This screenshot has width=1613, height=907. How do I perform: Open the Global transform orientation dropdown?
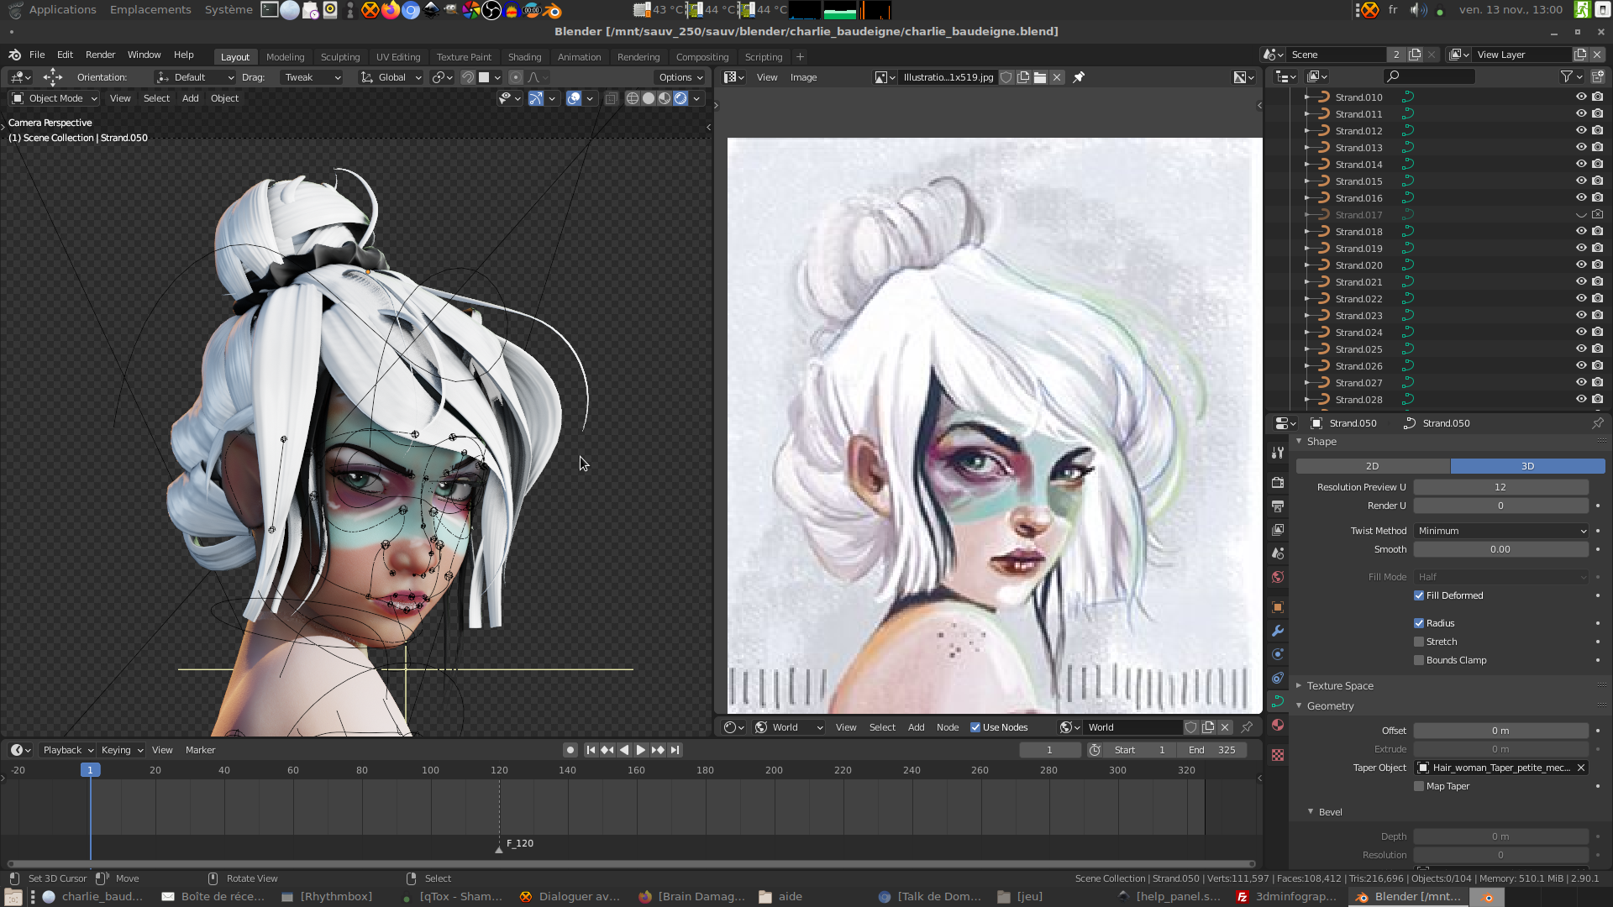[391, 77]
